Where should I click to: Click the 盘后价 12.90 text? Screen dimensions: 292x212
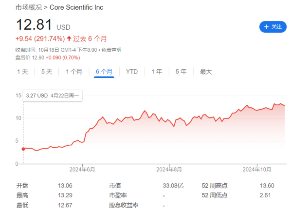point(30,58)
